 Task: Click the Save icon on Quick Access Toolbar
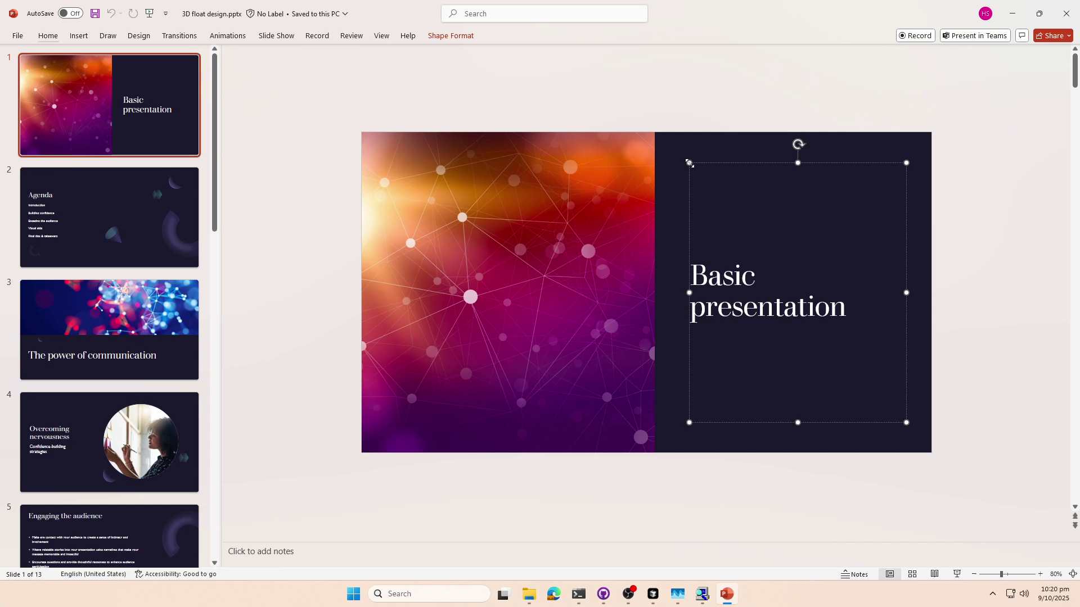[x=95, y=13]
